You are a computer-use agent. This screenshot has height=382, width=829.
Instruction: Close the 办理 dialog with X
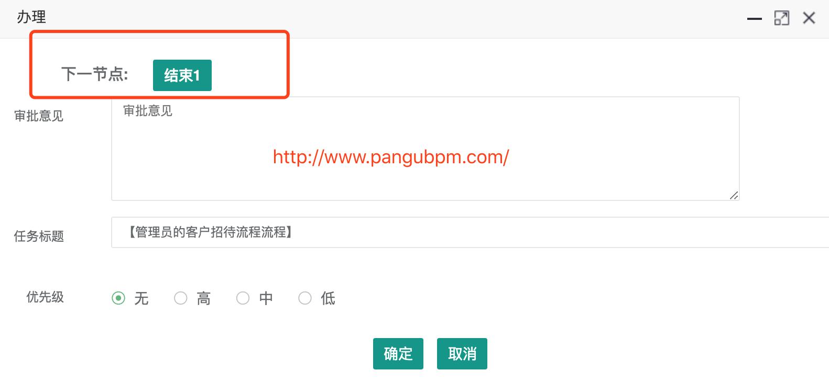(x=809, y=18)
